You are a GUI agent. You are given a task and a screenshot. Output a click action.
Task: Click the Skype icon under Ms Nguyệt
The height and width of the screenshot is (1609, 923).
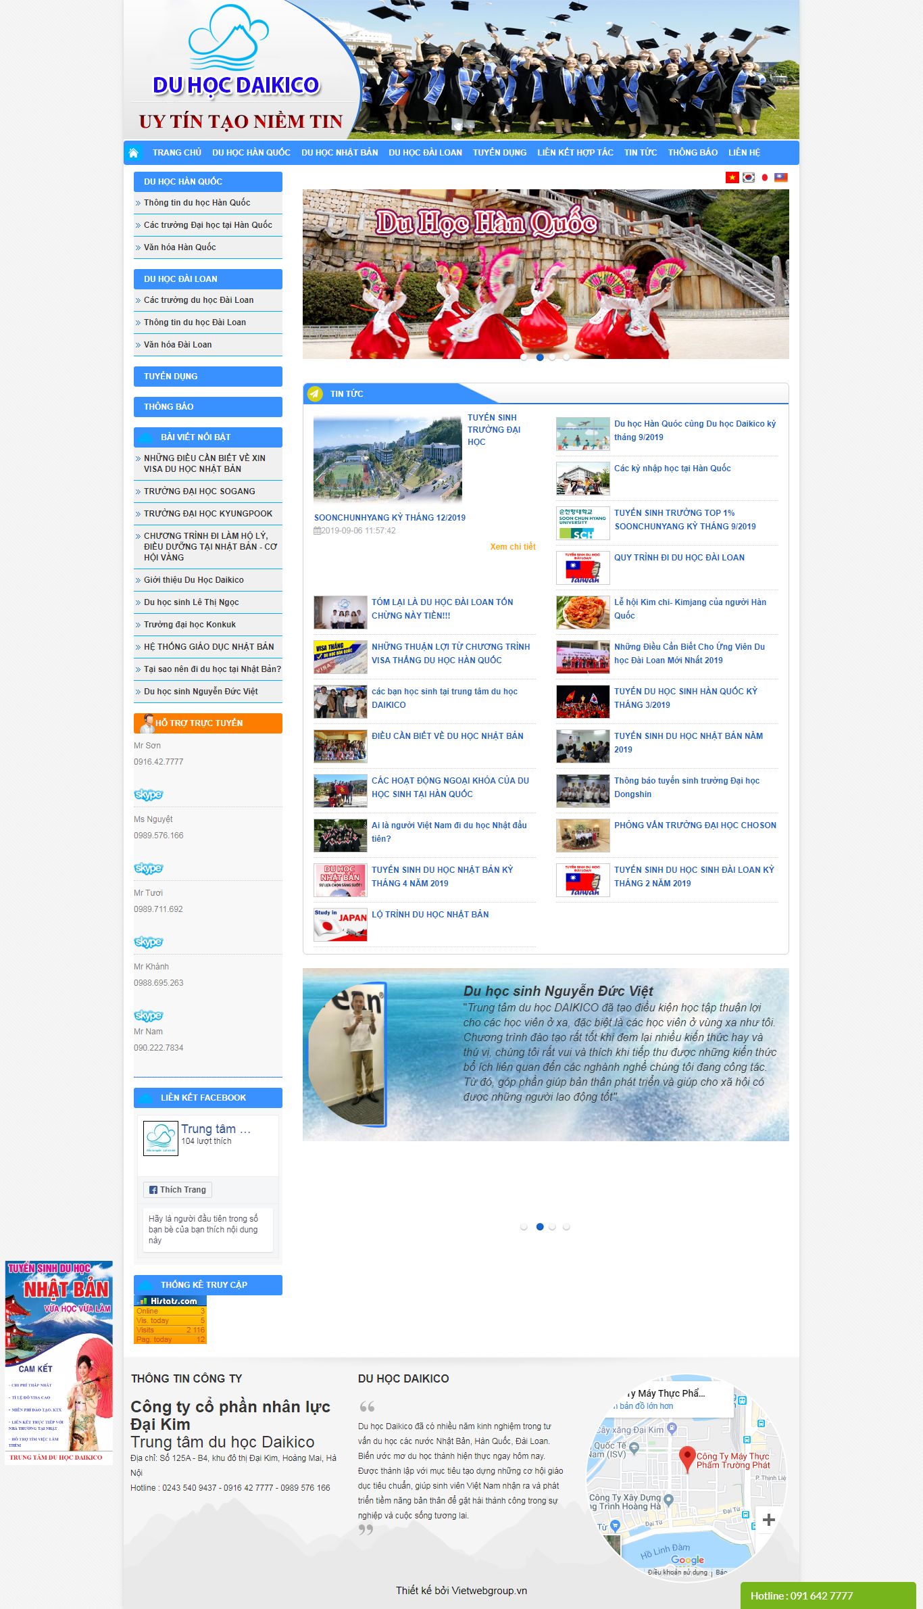click(x=149, y=868)
